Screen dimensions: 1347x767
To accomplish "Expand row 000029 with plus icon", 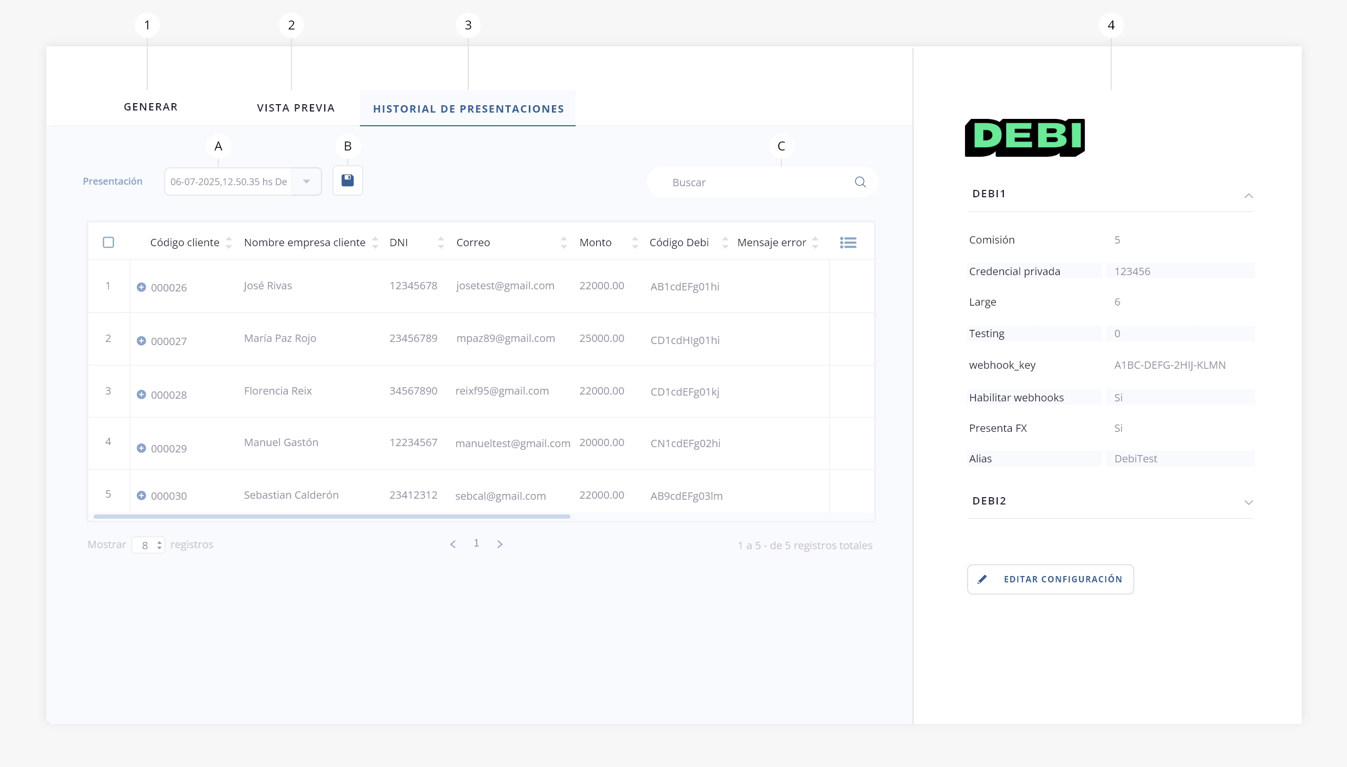I will click(141, 448).
